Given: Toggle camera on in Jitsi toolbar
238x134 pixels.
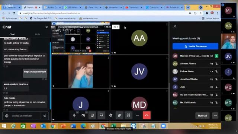Looking at the screenshot, I should tap(83, 115).
